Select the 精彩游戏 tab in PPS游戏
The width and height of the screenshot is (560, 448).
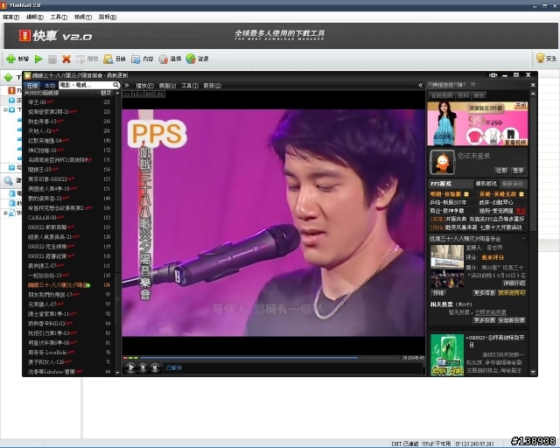click(x=486, y=184)
